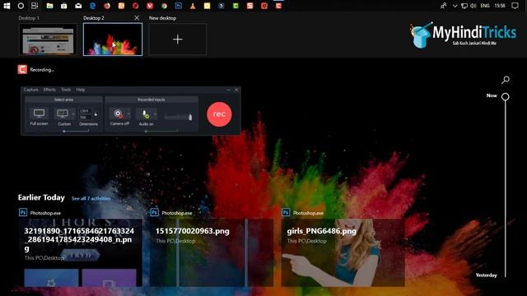The image size is (527, 296).
Task: Minimize the recorder window
Action: (229, 90)
